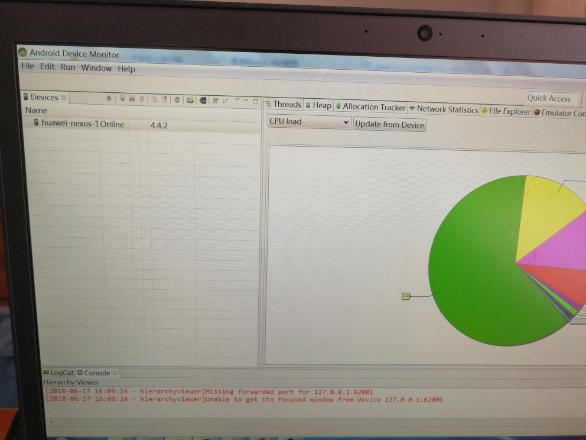Click the Debug selected process bug icon
Image resolution: width=586 pixels, height=440 pixels.
click(109, 98)
